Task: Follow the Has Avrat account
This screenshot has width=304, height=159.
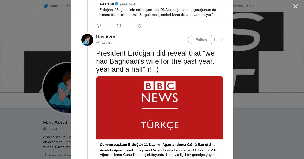Action: [201, 40]
